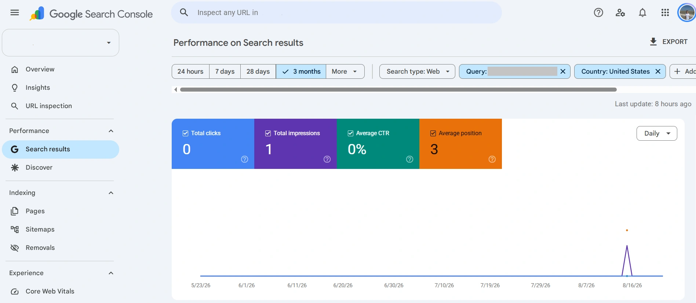Click the Core Web Vitals gauge icon
The width and height of the screenshot is (696, 303).
pos(15,291)
